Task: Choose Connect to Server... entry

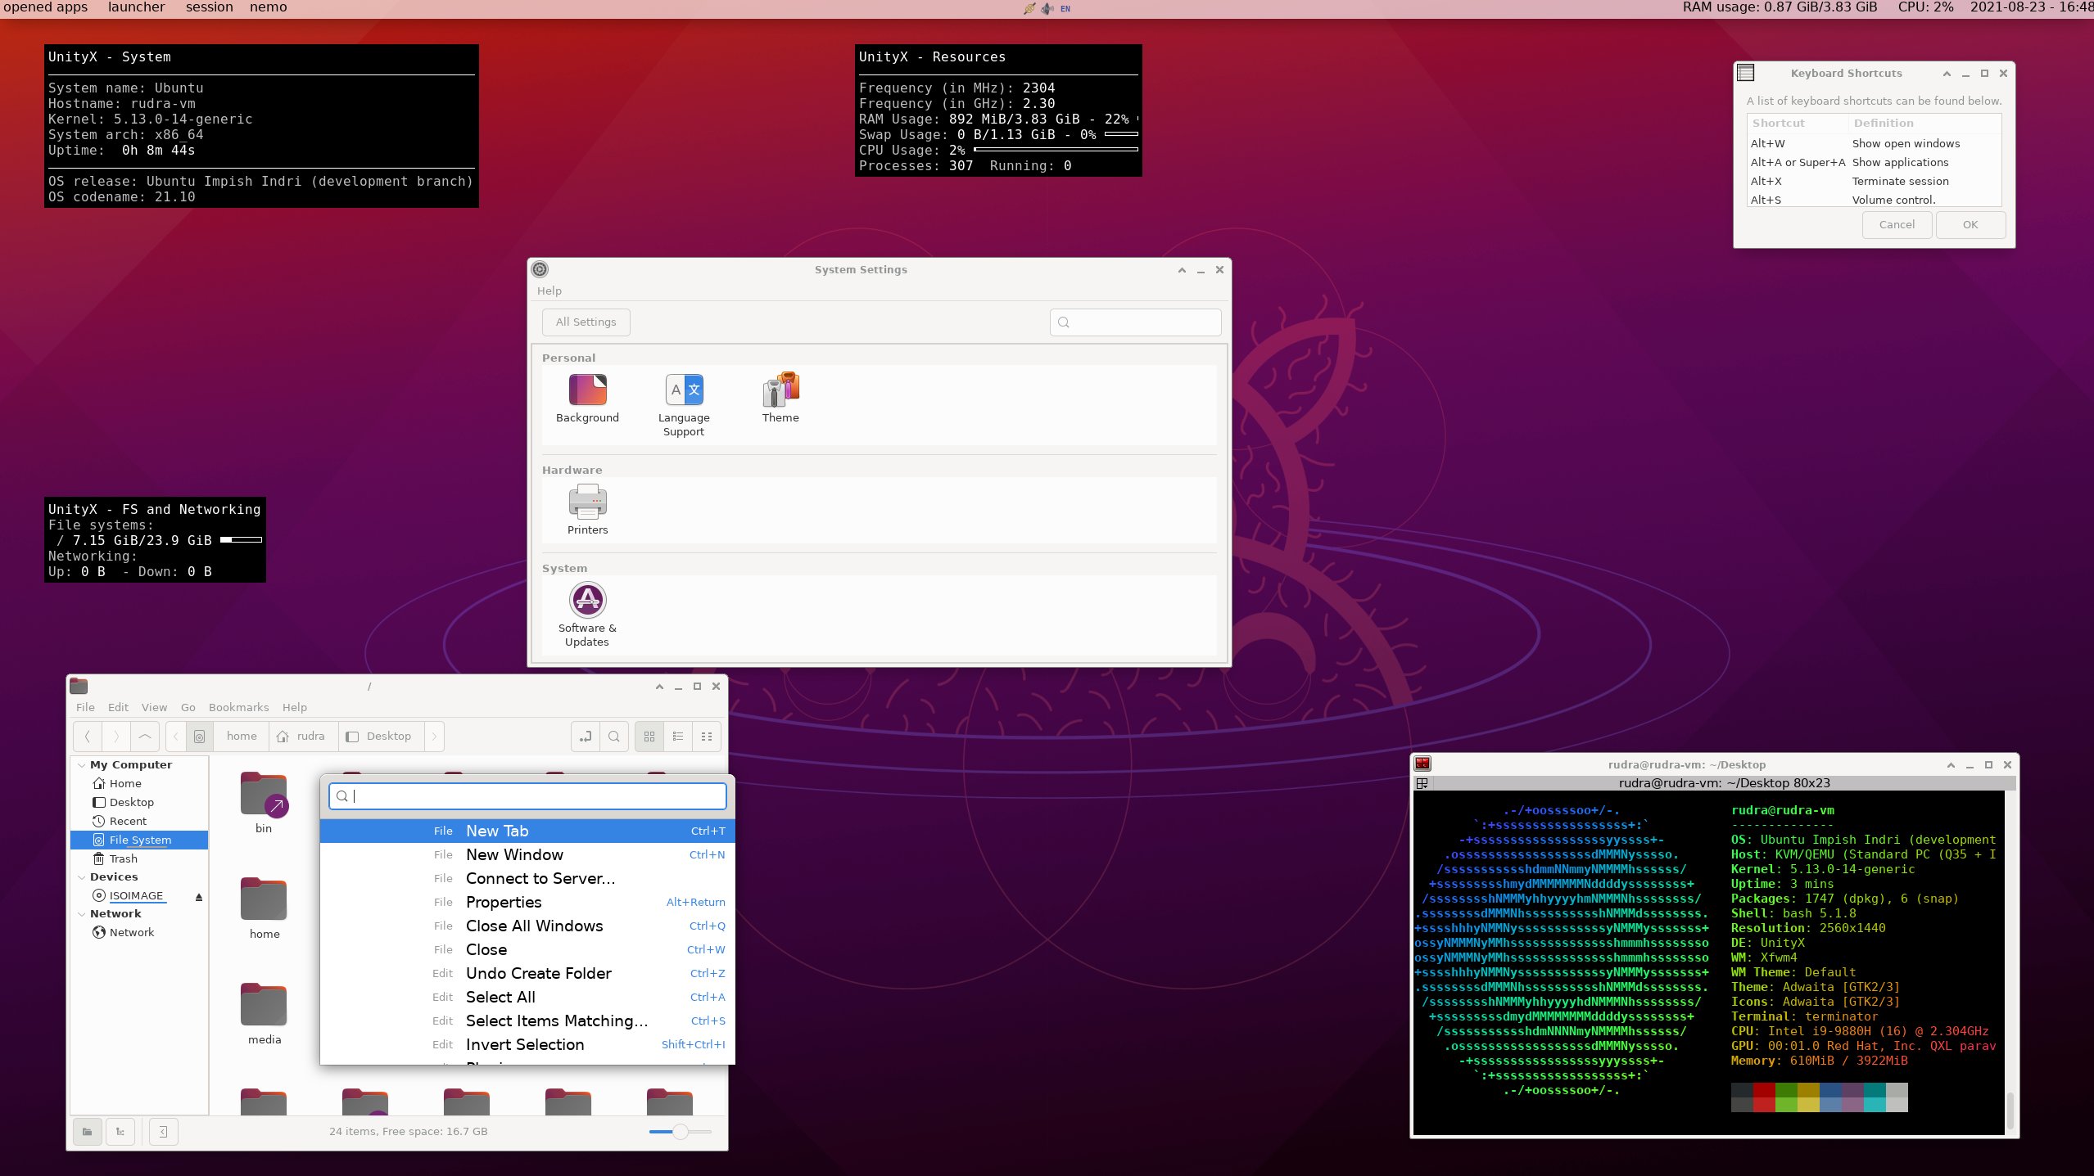Action: pos(527,878)
